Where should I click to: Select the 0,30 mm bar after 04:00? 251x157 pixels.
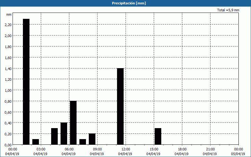pos(54,136)
